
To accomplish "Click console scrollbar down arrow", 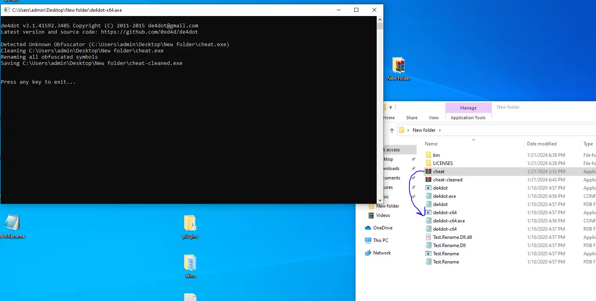I will click(380, 200).
